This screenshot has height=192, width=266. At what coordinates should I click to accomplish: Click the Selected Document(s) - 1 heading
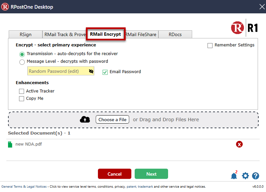[39, 133]
